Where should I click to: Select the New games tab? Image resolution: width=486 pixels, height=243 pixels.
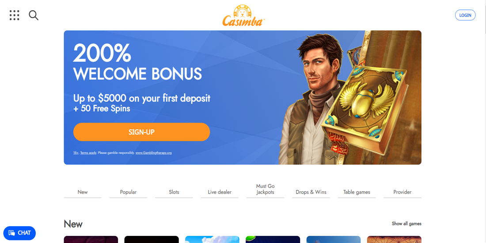pyautogui.click(x=83, y=192)
